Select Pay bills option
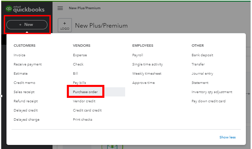This screenshot has width=252, height=149. 79,83
